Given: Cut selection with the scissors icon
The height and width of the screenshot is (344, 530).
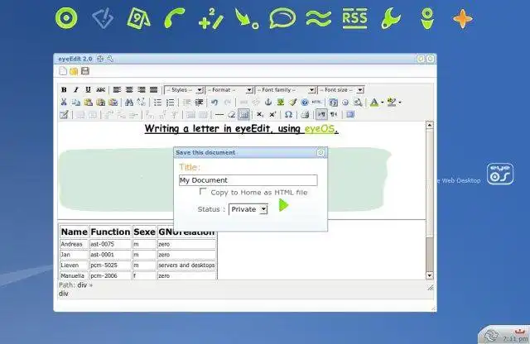Looking at the screenshot, I should click(64, 102).
